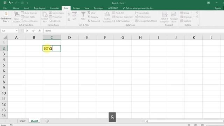Screen dimensions: 224x126
Task: Select row 12 header
Action: coord(4,104)
